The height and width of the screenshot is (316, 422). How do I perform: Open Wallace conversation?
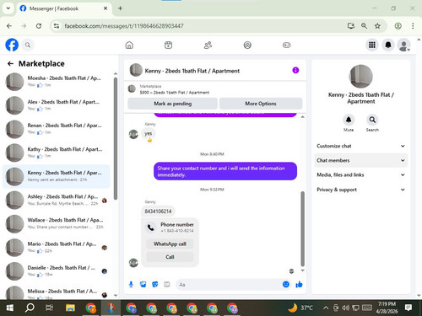pyautogui.click(x=57, y=223)
